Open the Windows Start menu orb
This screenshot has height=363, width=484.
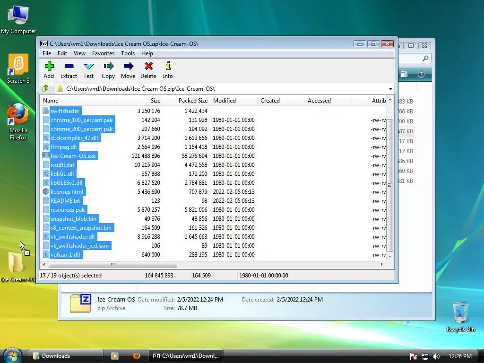(x=12, y=356)
